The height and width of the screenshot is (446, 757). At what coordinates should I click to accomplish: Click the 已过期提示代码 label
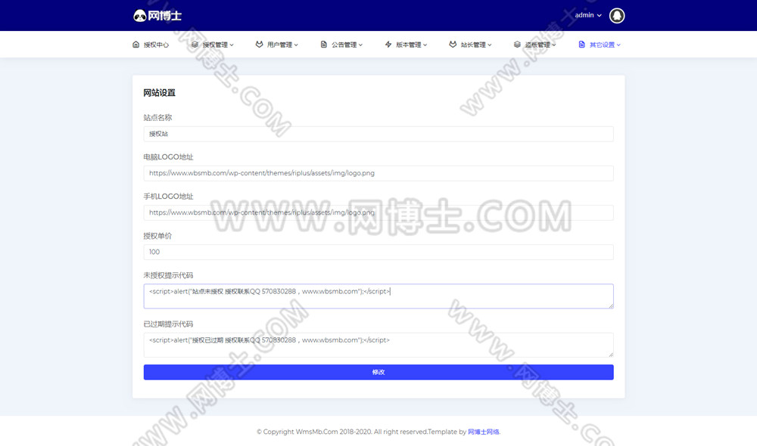coord(168,324)
